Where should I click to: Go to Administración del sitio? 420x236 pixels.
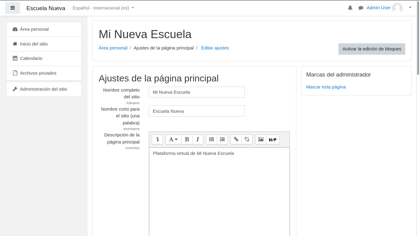pyautogui.click(x=43, y=89)
